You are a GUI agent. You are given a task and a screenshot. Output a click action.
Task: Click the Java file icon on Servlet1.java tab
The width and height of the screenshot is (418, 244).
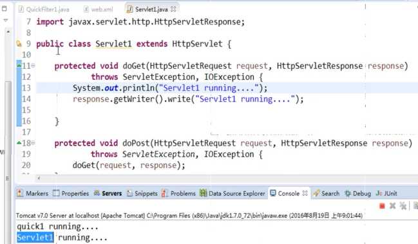point(130,9)
